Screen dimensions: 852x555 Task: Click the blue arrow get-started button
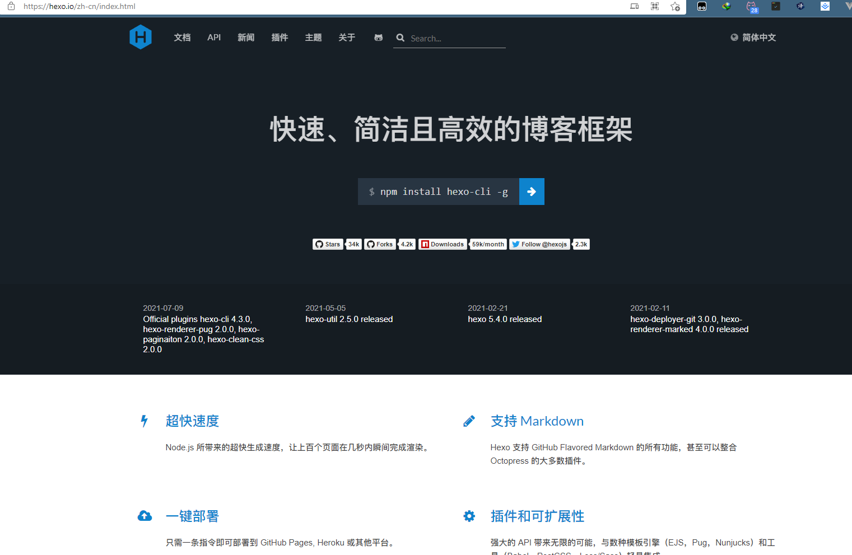(532, 192)
